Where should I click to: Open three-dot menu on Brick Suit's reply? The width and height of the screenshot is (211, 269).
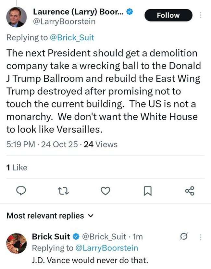pyautogui.click(x=201, y=237)
